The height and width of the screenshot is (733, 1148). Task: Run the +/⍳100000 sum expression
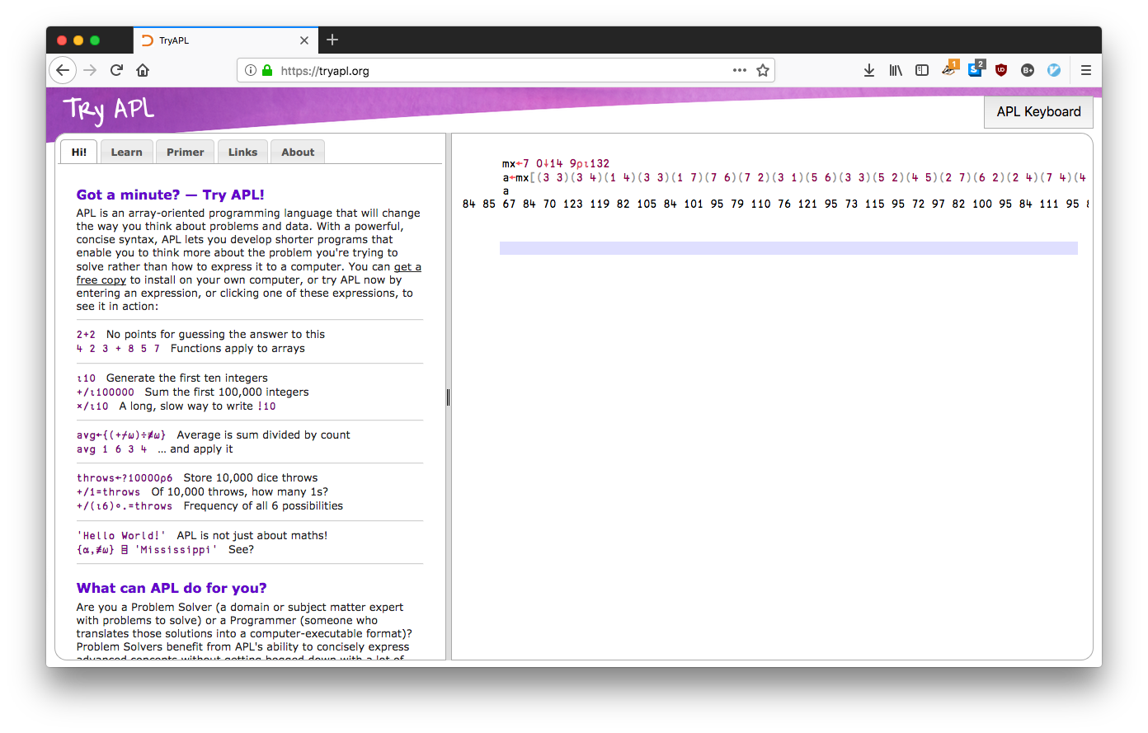105,392
